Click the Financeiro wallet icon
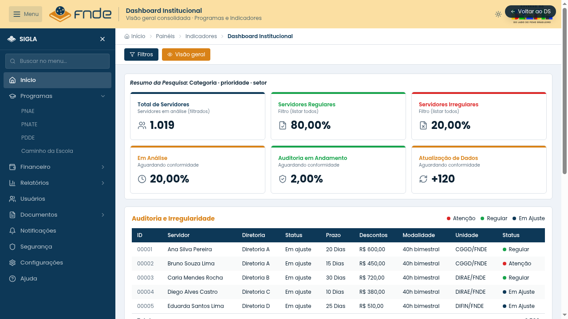Screen dimensions: 568x319 tap(12, 167)
